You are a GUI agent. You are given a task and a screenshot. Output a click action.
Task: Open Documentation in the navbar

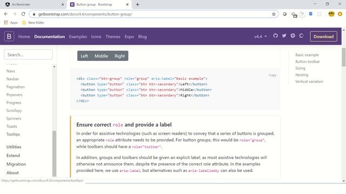pyautogui.click(x=49, y=37)
